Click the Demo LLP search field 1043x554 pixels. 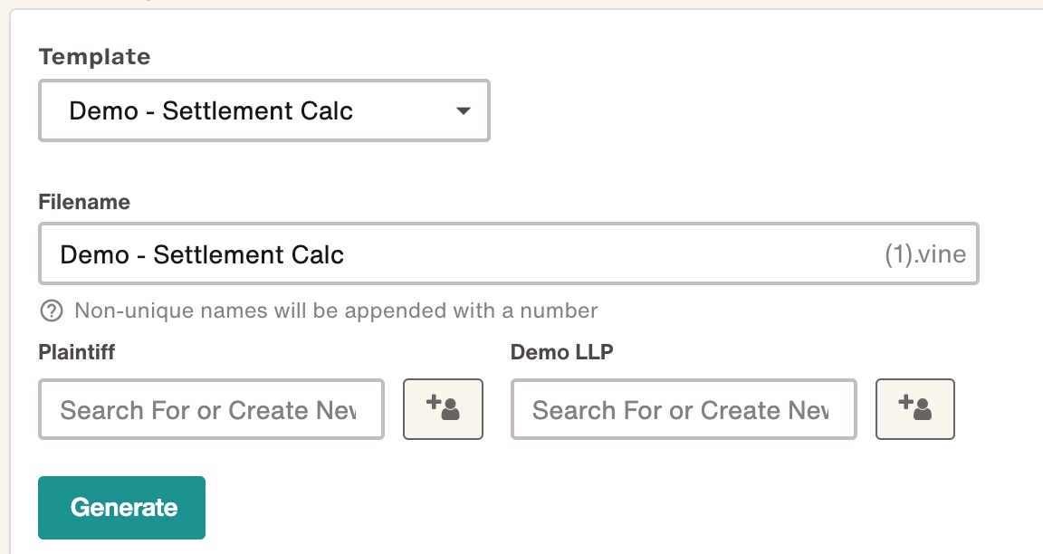coord(684,410)
